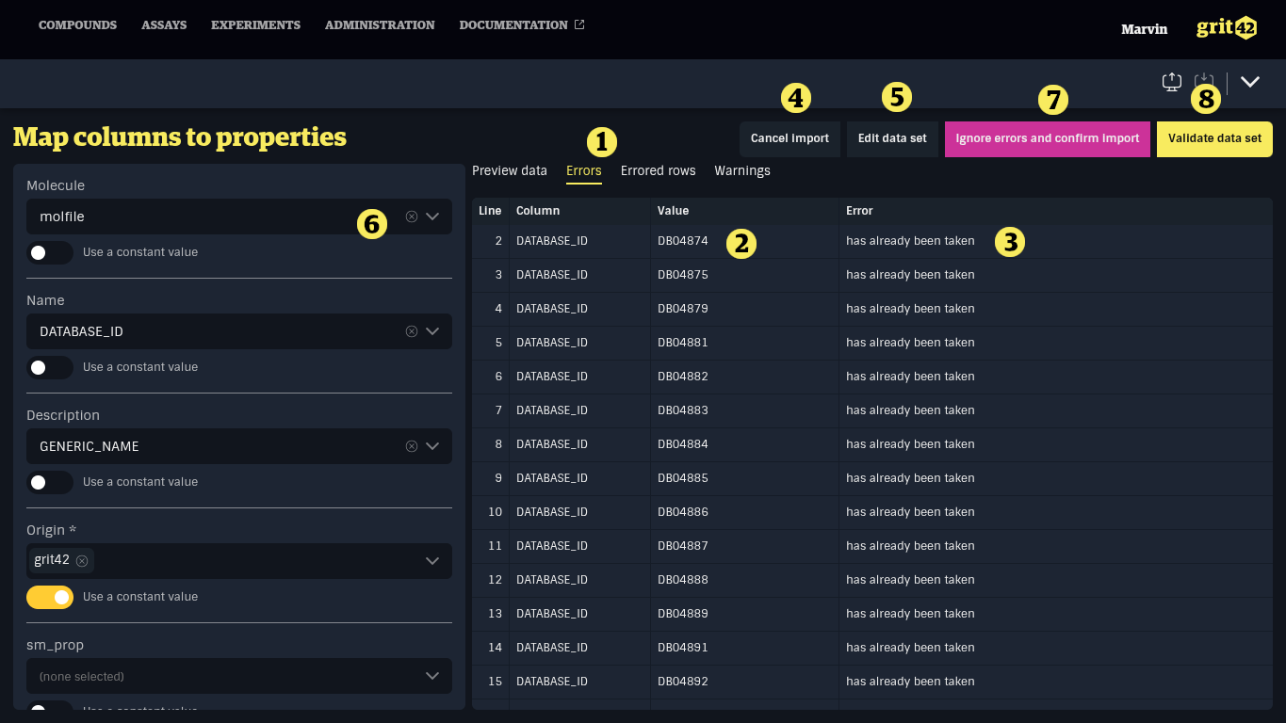
Task: Open the Compounds menu
Action: (77, 25)
